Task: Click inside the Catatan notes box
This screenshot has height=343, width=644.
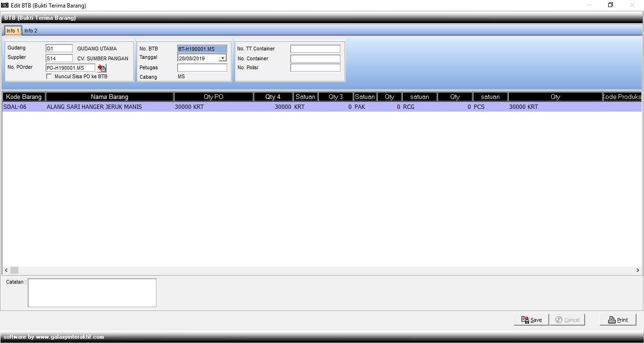Action: click(x=92, y=293)
